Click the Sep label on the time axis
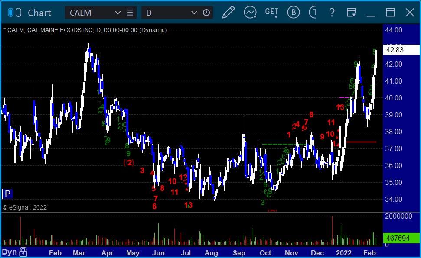 click(239, 253)
